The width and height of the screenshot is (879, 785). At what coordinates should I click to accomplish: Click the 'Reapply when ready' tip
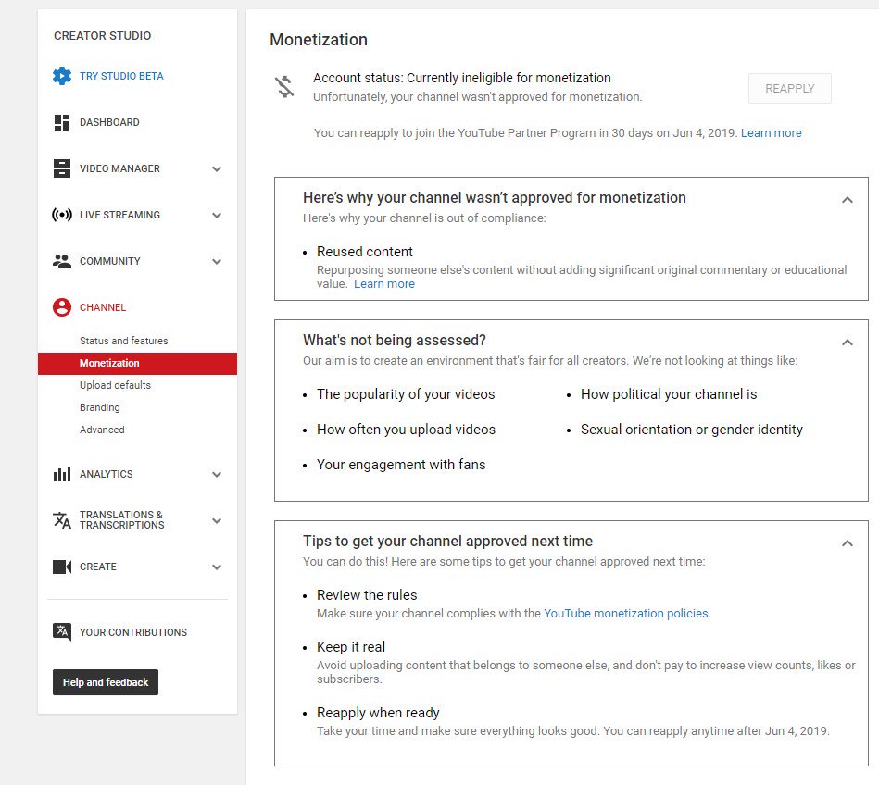pyautogui.click(x=378, y=713)
